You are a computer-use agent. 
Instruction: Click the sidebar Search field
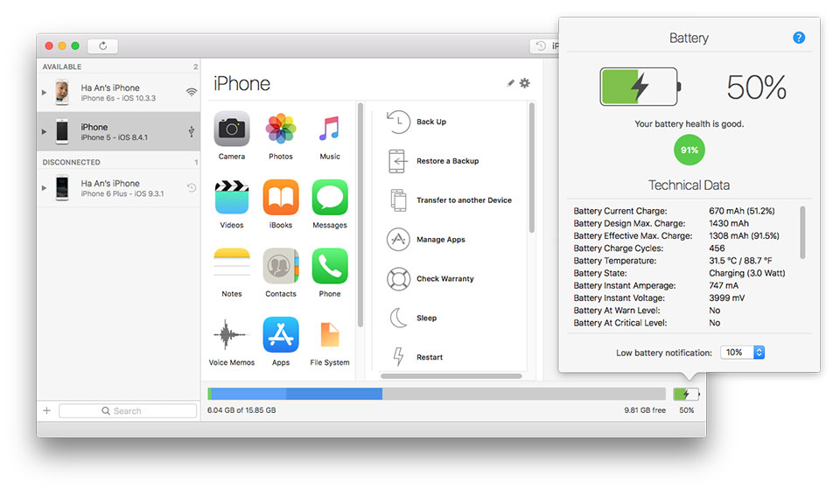click(x=128, y=410)
